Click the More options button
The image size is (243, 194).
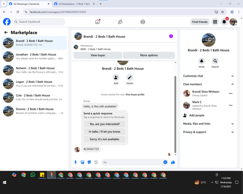click(149, 55)
